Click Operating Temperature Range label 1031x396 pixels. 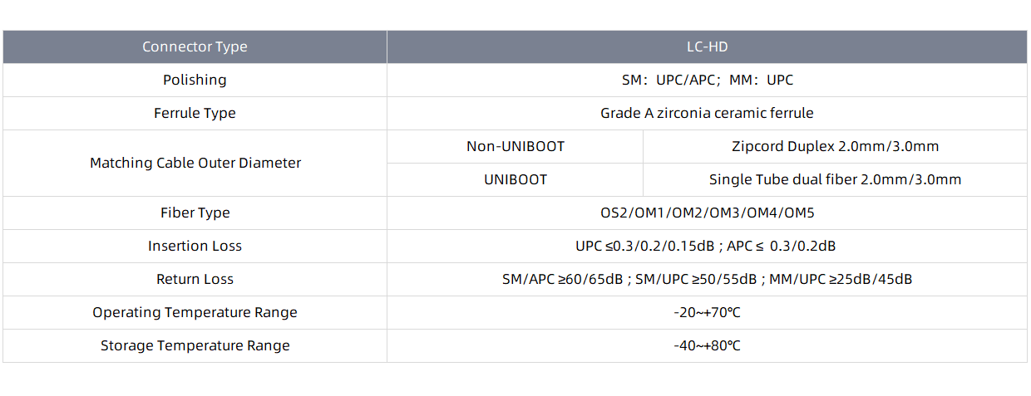click(x=195, y=312)
